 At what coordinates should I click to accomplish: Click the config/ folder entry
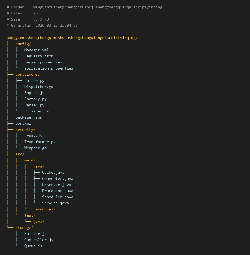click(23, 44)
